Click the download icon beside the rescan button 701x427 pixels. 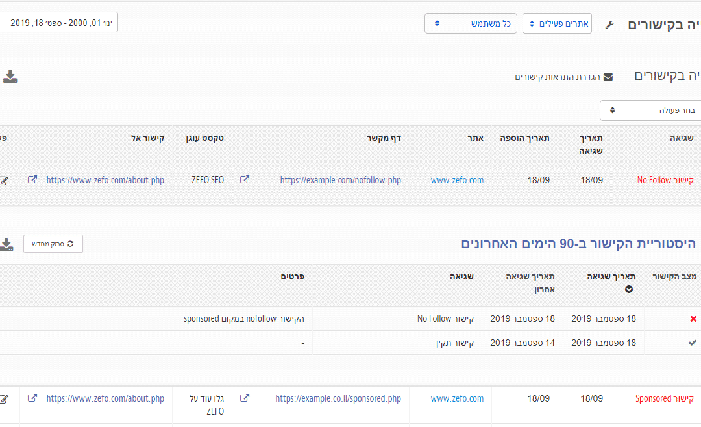click(x=6, y=244)
